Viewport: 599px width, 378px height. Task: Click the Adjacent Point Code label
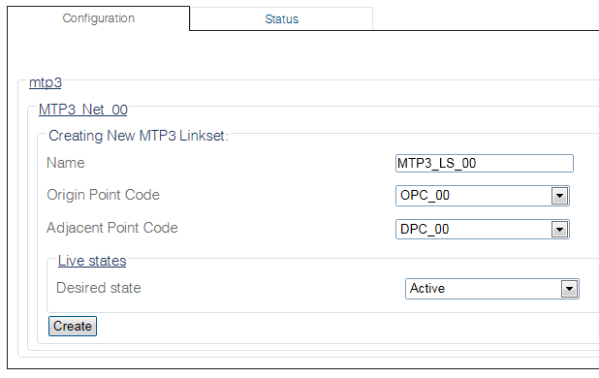tap(112, 228)
